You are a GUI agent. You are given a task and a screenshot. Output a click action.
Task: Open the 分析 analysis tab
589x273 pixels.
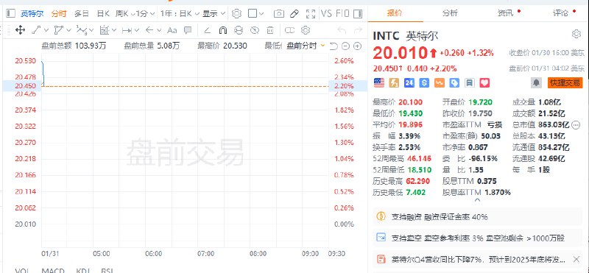pyautogui.click(x=450, y=13)
